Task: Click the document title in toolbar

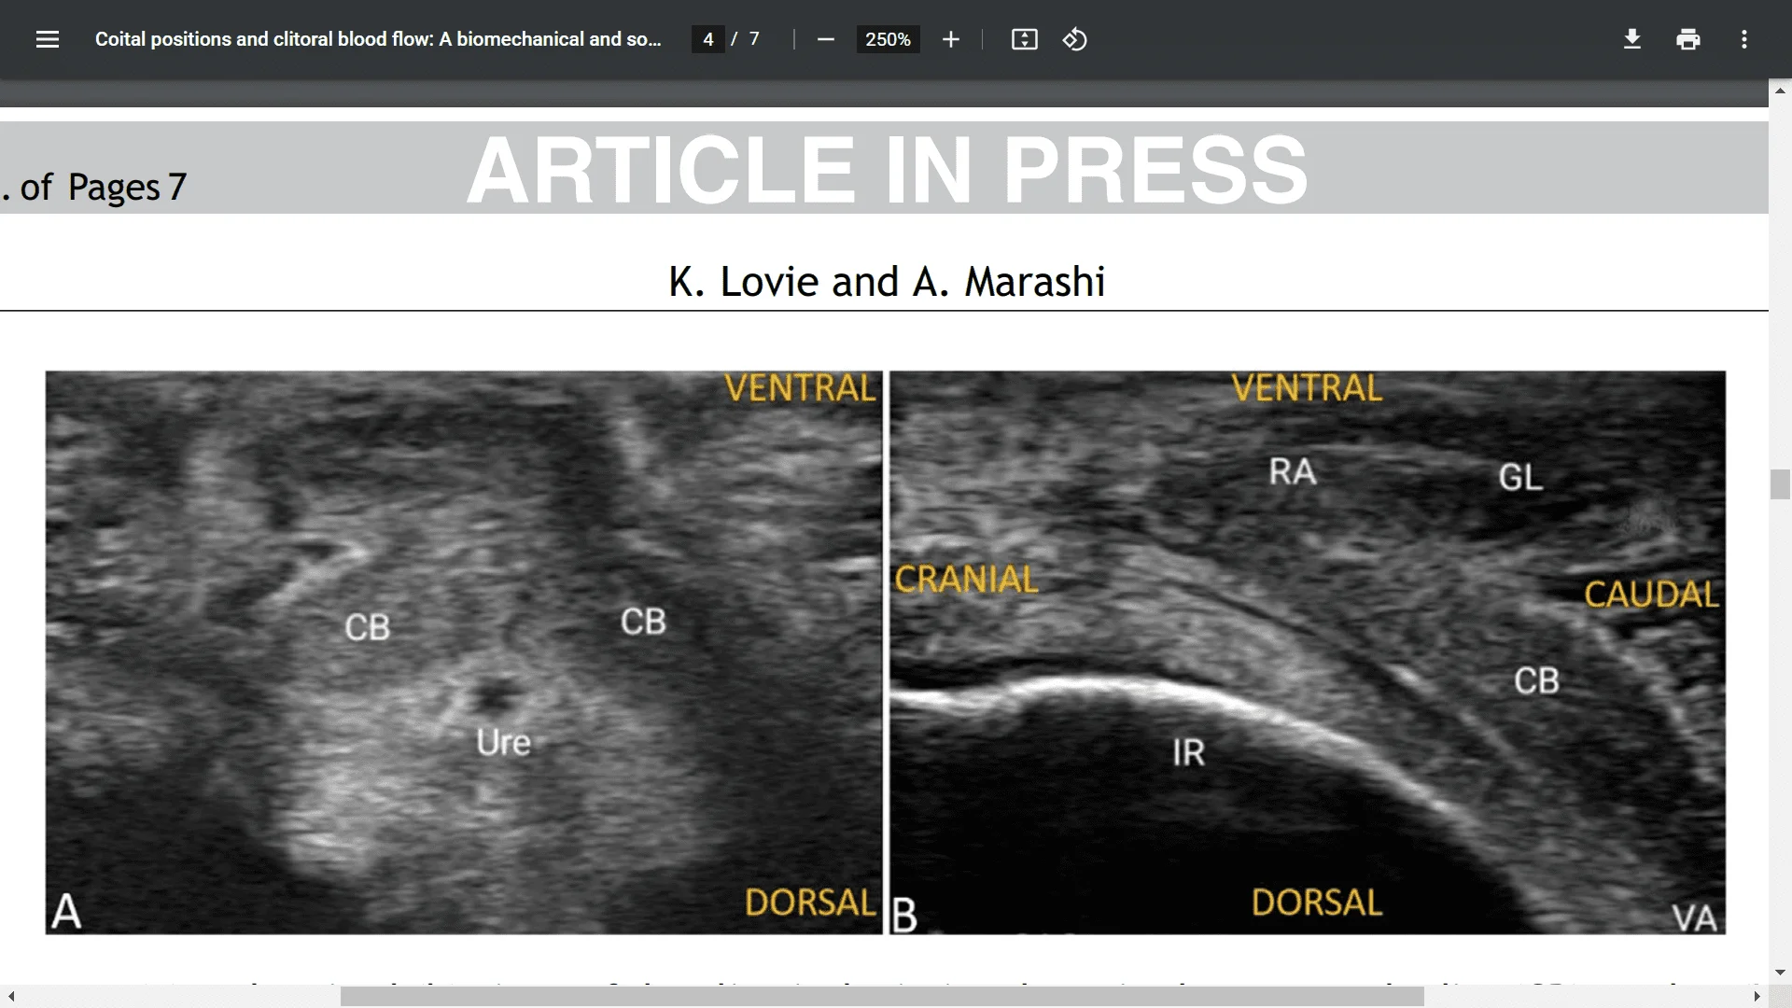Action: 378,39
